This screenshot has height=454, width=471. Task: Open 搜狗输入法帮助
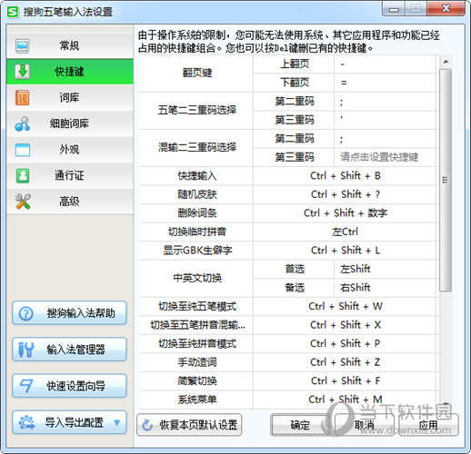pos(69,313)
